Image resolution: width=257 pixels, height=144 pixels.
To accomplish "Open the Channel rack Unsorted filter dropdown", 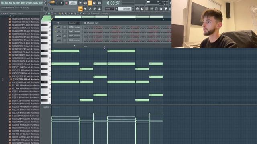I will pos(74,23).
